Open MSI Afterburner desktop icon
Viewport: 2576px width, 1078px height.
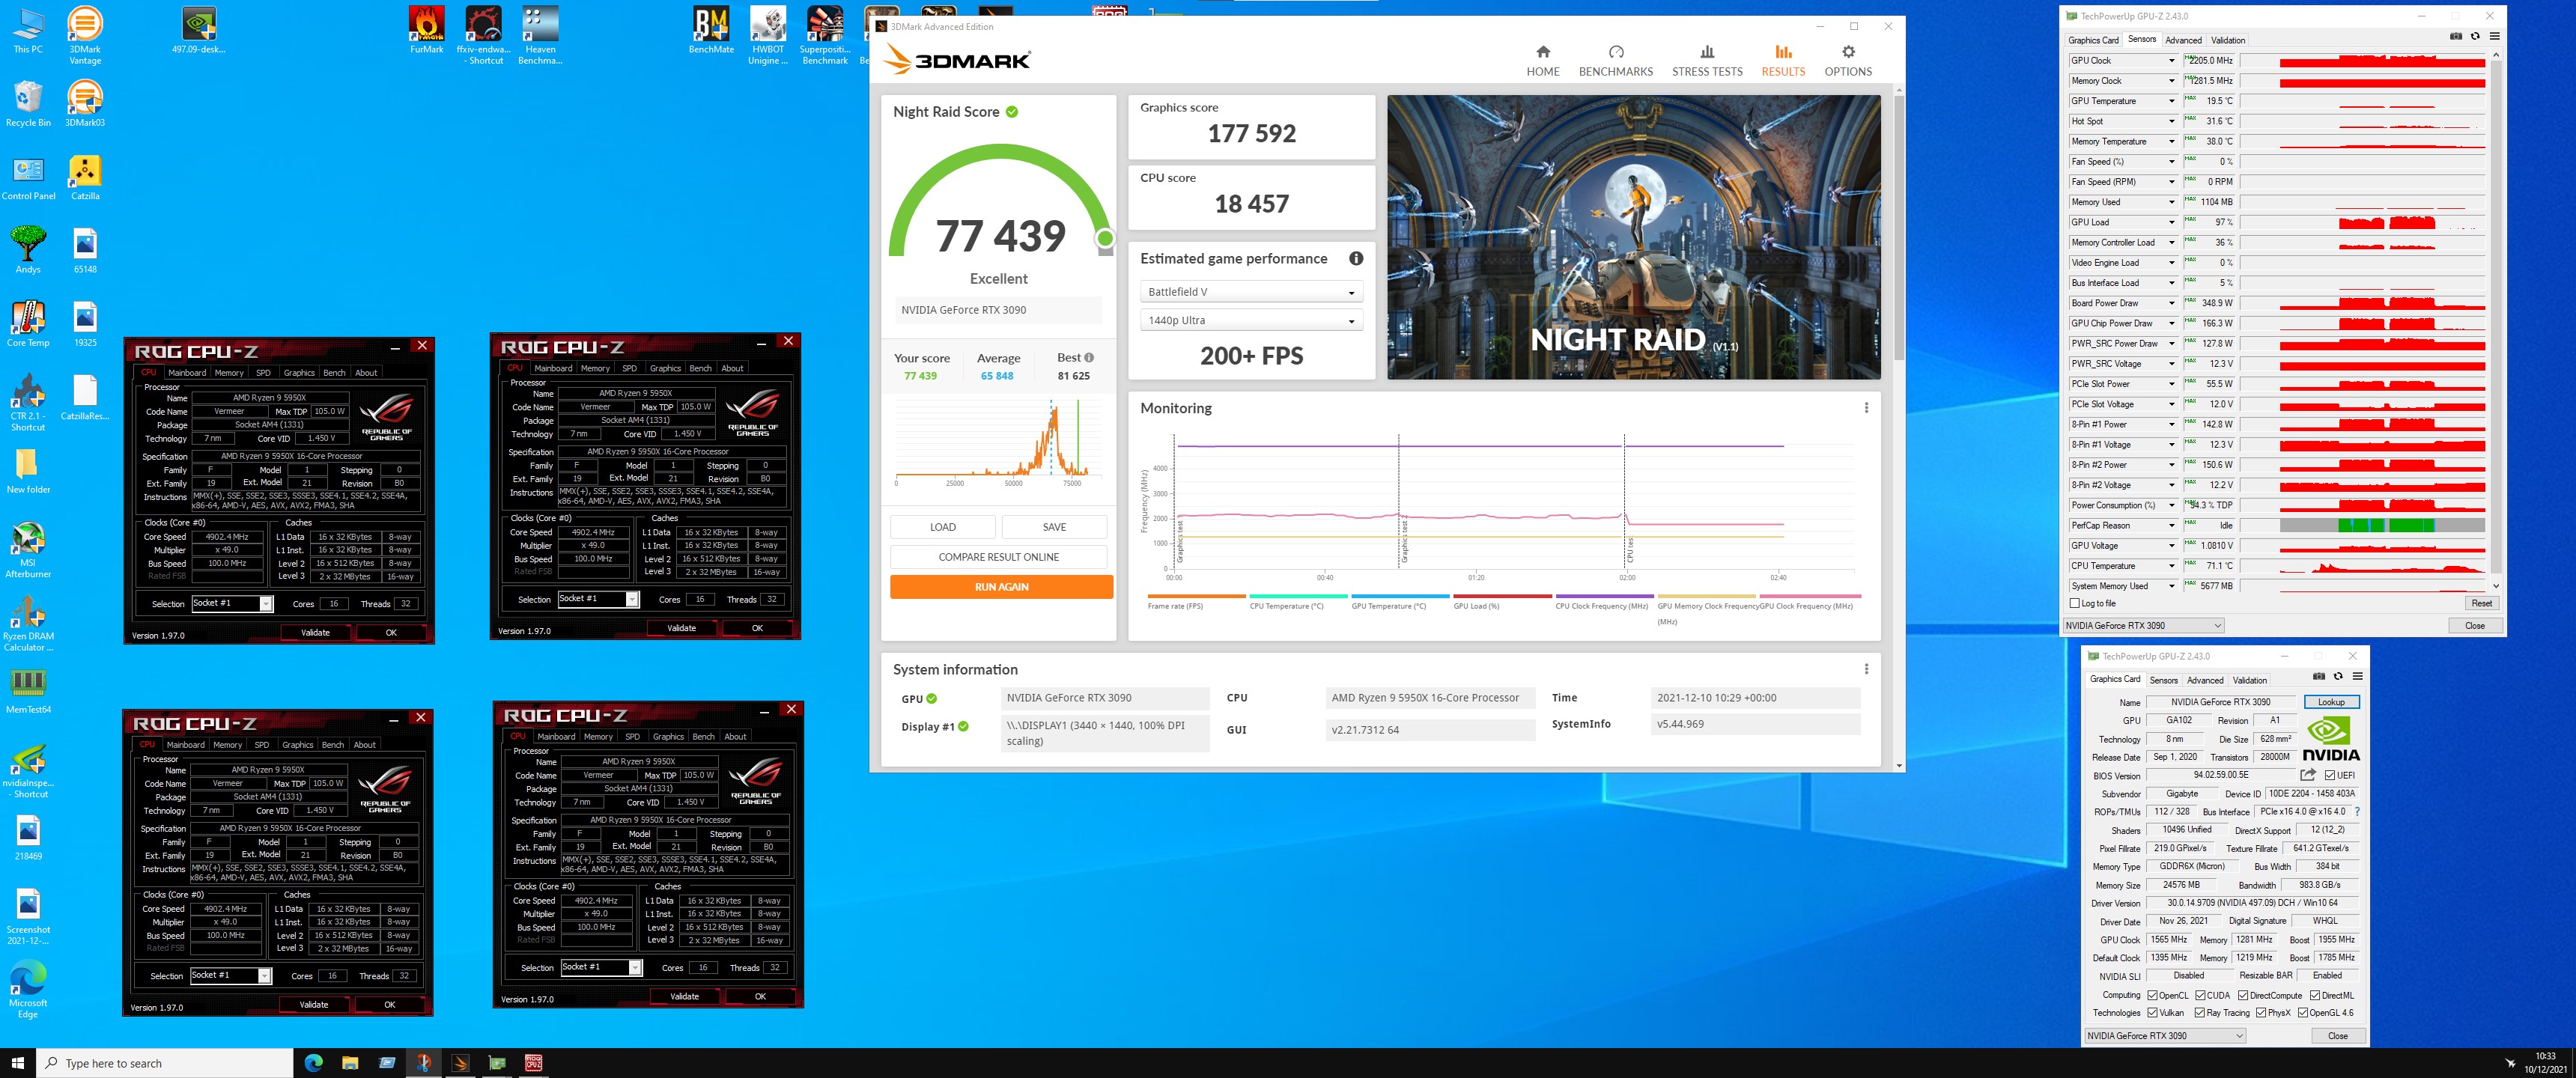click(28, 550)
